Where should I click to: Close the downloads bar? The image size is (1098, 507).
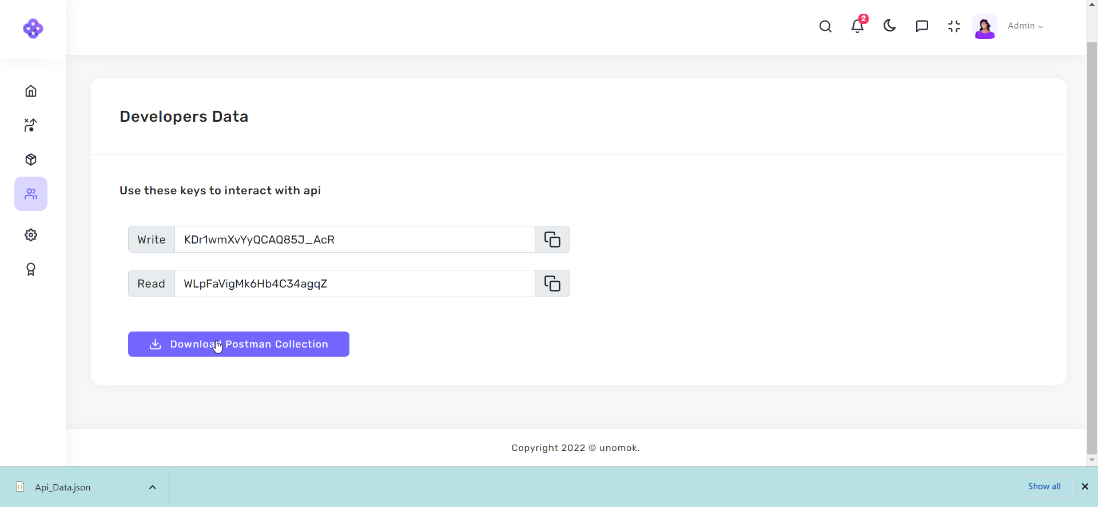click(x=1085, y=486)
